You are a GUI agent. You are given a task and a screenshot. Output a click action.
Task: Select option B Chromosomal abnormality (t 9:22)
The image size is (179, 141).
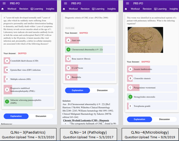[90, 49]
